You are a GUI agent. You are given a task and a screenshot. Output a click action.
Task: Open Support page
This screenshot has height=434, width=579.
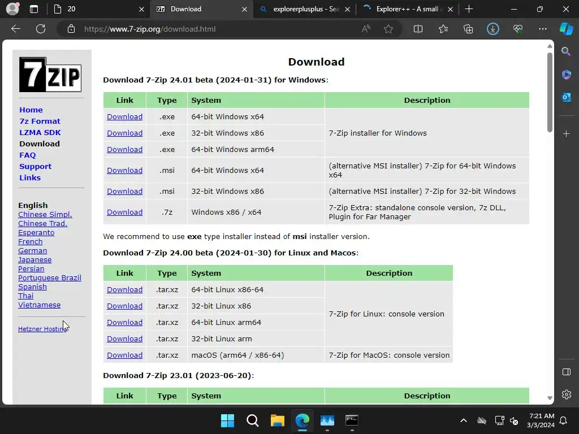click(x=35, y=167)
